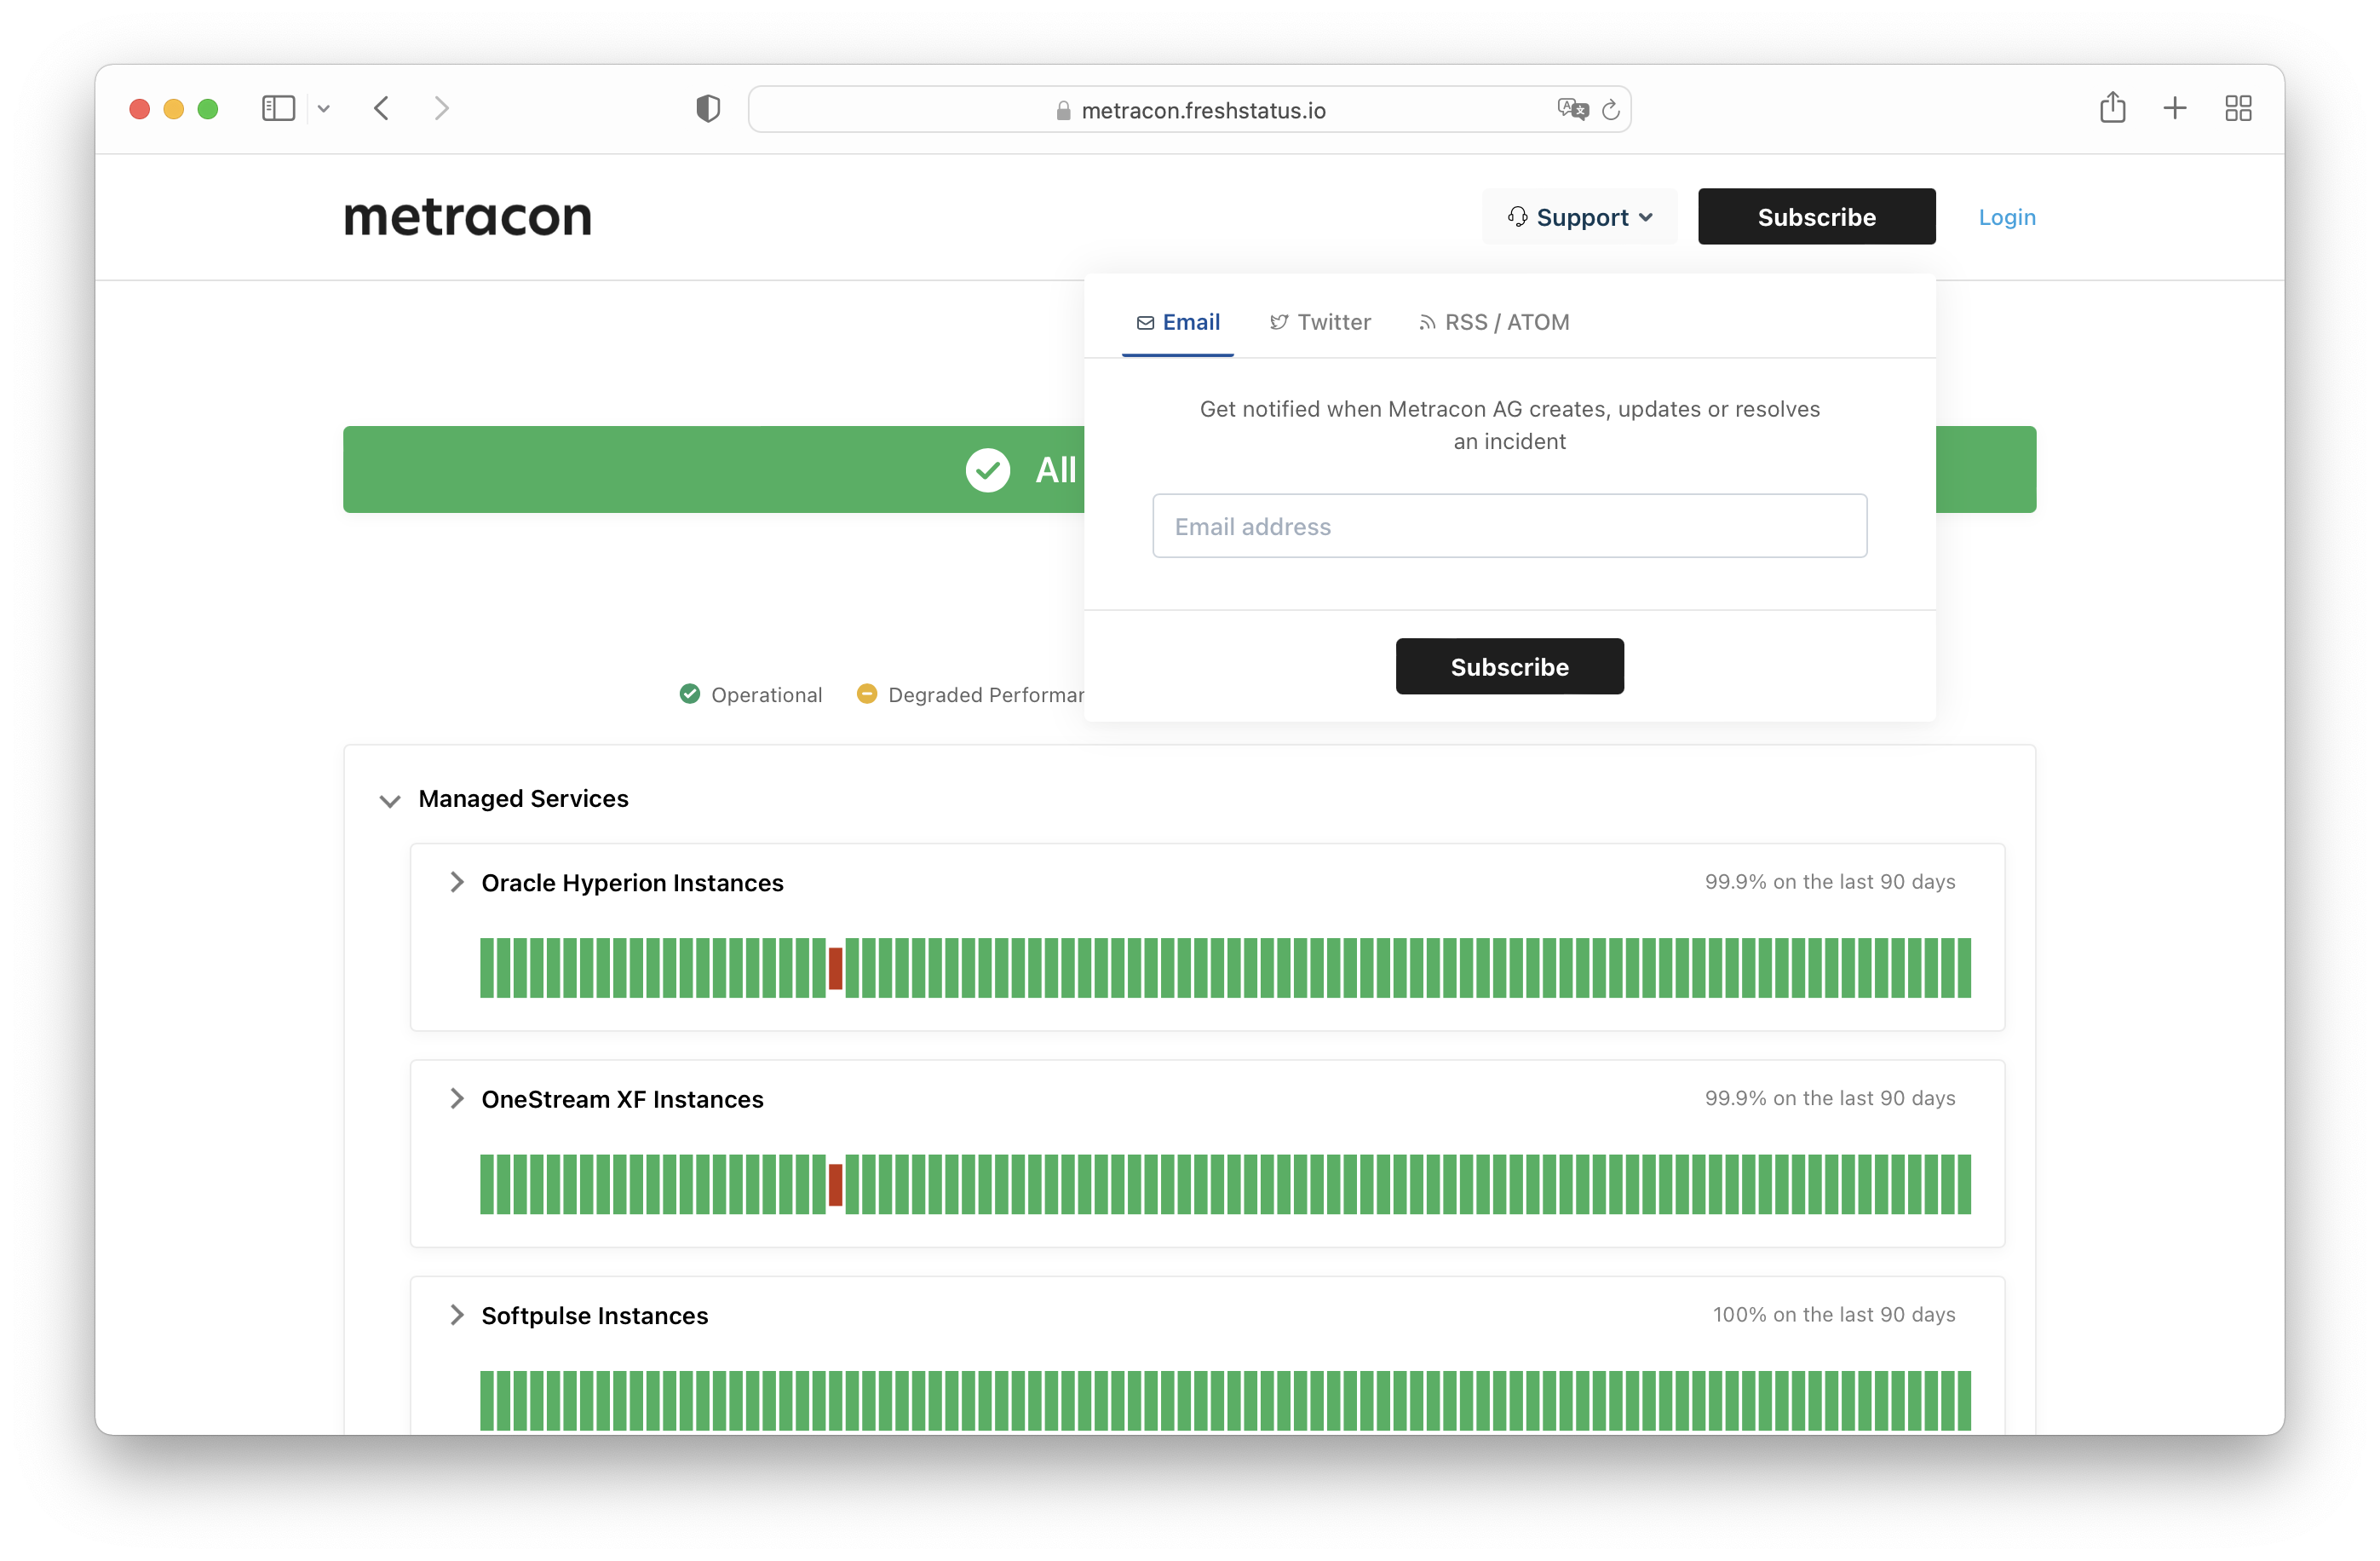Click the lock icon in address bar
The height and width of the screenshot is (1561, 2380).
point(1063,110)
